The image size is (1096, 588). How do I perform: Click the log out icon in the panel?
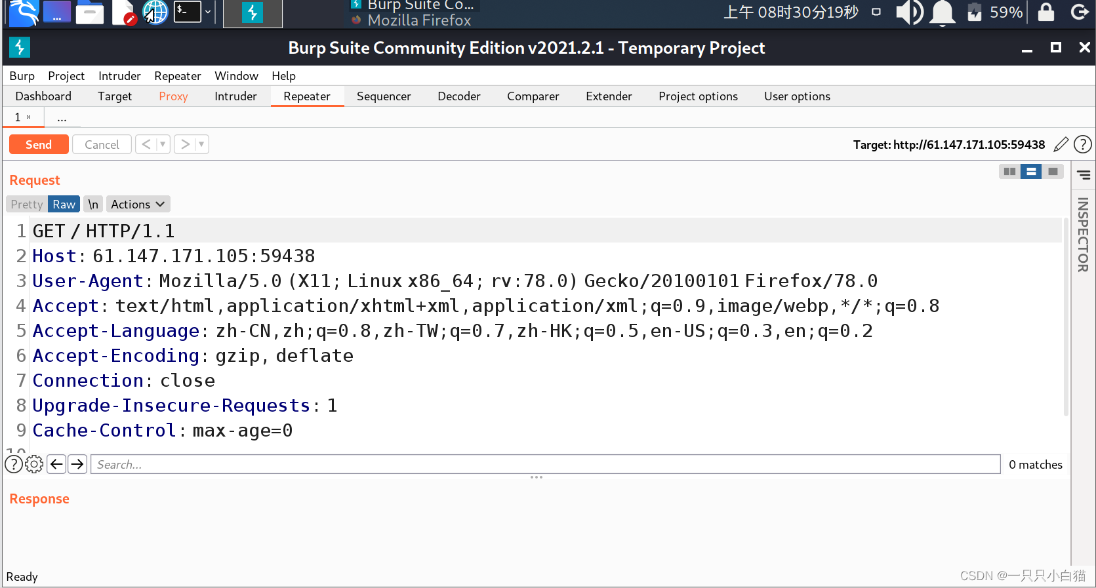click(1080, 12)
